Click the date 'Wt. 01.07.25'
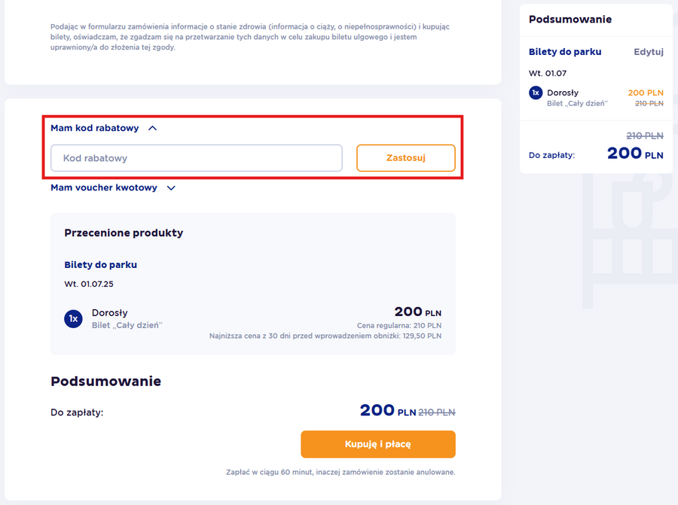Viewport: 678px width, 505px height. (x=90, y=285)
